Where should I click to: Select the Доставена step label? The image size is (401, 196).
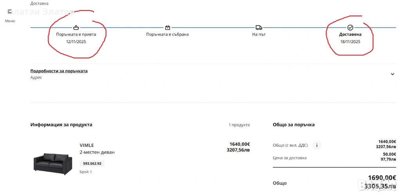tap(350, 34)
